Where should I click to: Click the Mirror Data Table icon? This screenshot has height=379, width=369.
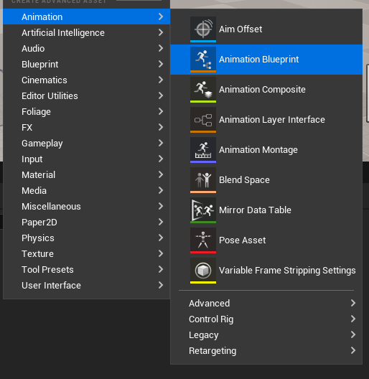point(203,210)
